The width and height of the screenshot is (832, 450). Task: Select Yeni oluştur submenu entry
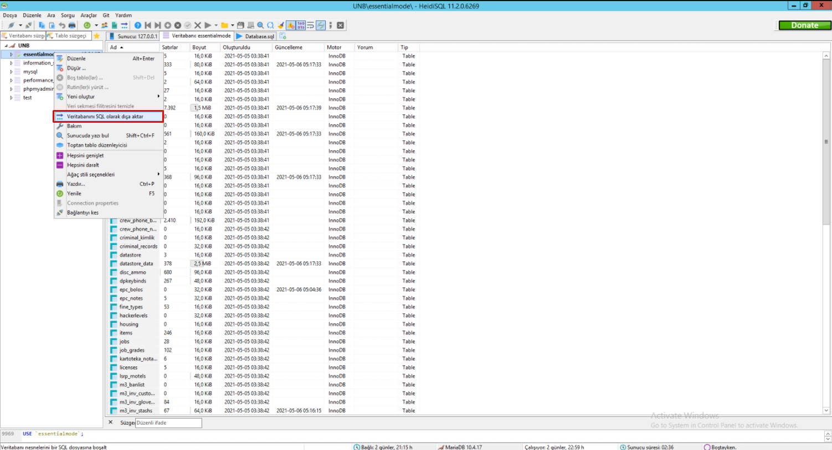(x=109, y=97)
